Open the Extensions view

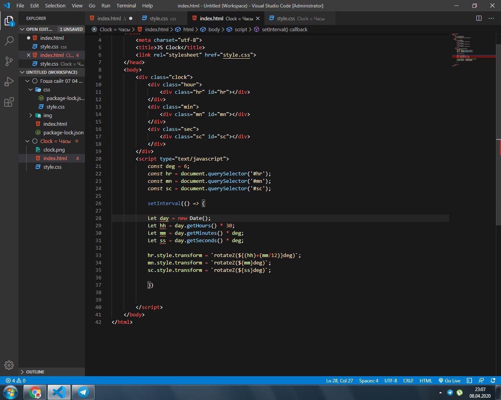click(9, 102)
